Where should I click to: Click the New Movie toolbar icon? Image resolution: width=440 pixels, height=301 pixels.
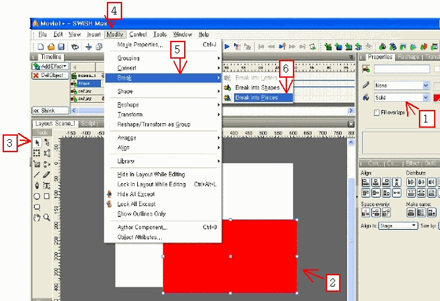(41, 47)
